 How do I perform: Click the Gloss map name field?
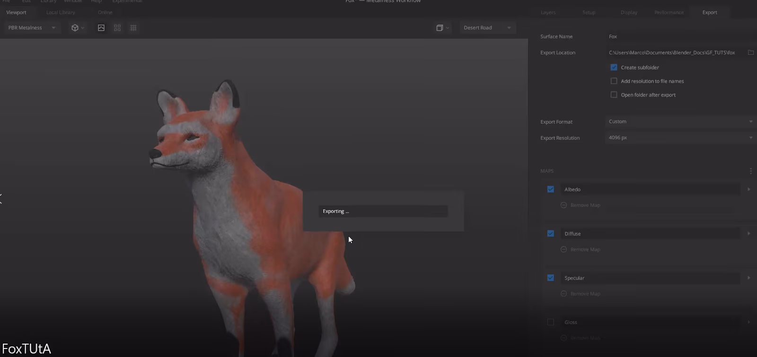click(651, 323)
